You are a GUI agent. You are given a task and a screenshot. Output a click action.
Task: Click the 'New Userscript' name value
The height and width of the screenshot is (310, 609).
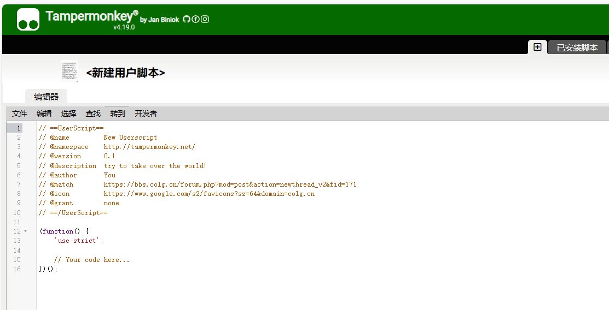click(130, 137)
